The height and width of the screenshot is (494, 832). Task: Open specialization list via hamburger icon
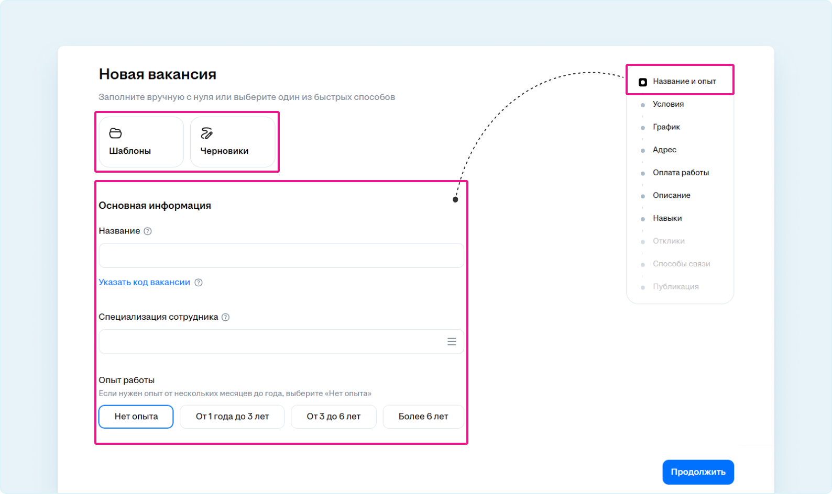tap(452, 342)
